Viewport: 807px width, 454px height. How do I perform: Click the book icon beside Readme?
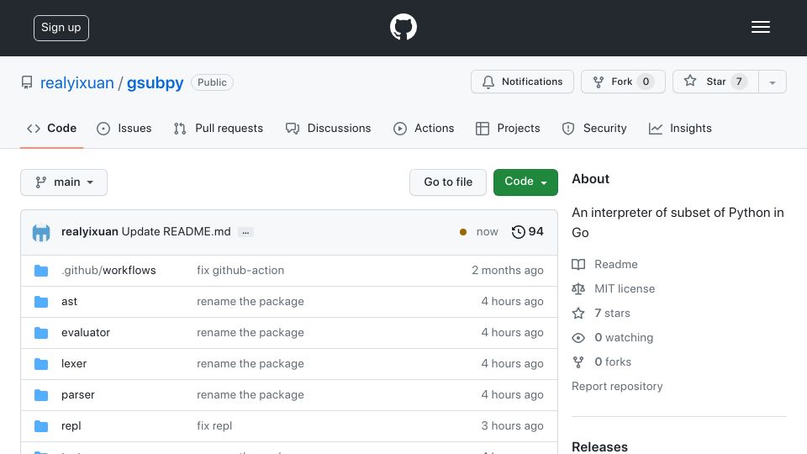click(x=578, y=265)
